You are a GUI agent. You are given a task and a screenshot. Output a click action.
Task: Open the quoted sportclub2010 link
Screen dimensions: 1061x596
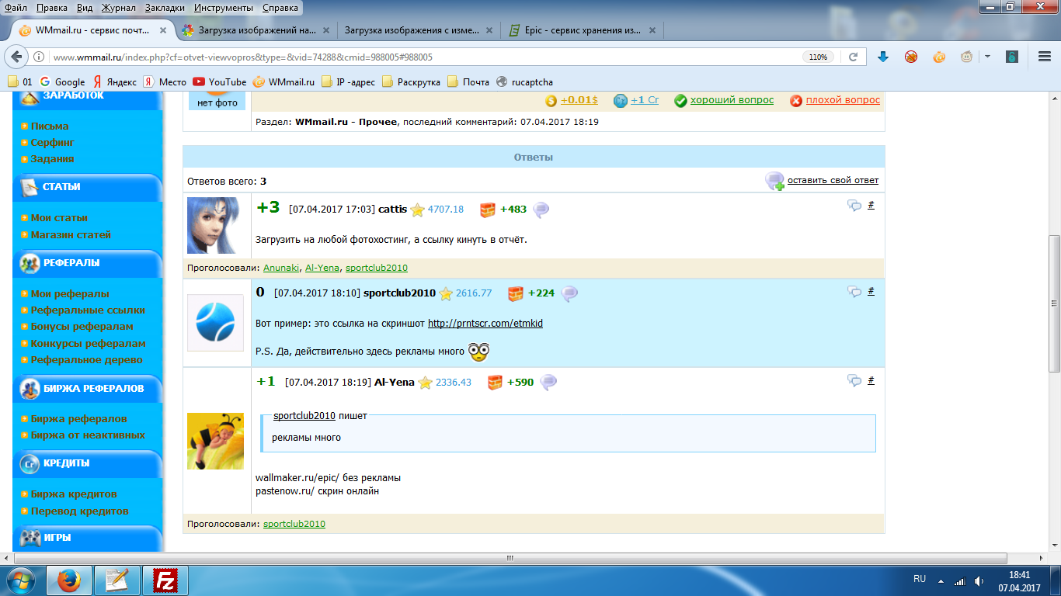pos(304,416)
